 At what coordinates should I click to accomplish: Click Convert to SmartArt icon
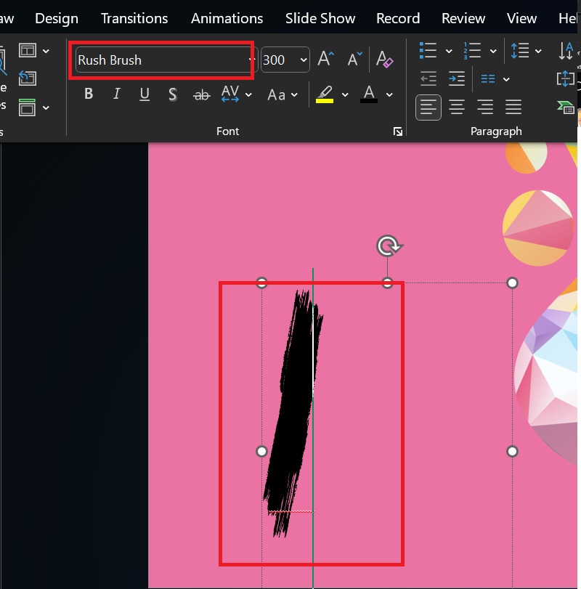(x=566, y=107)
